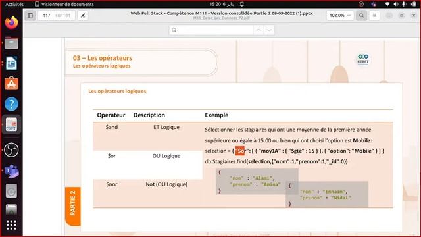Viewport: 421px width, 237px height.
Task: Click the db.Stagiaires.find query line
Action: 276,161
